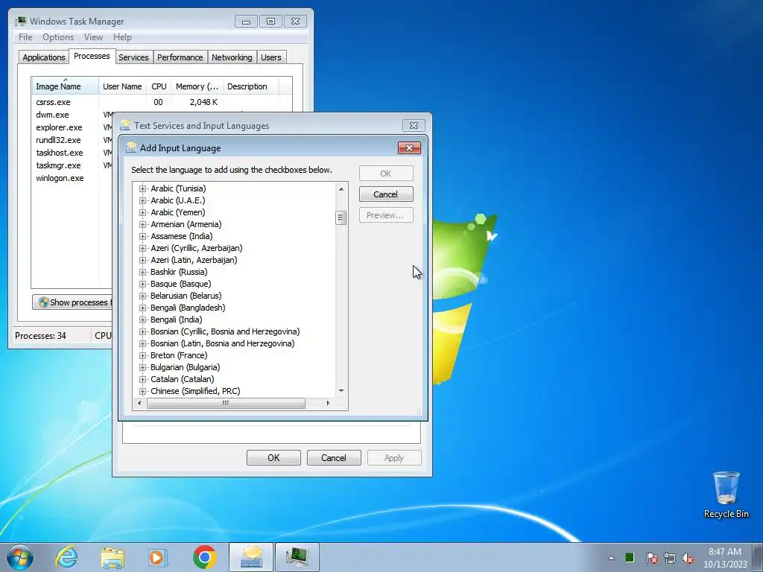Expand the Arabic (Yemen) language node
This screenshot has height=572, width=763.
(142, 212)
